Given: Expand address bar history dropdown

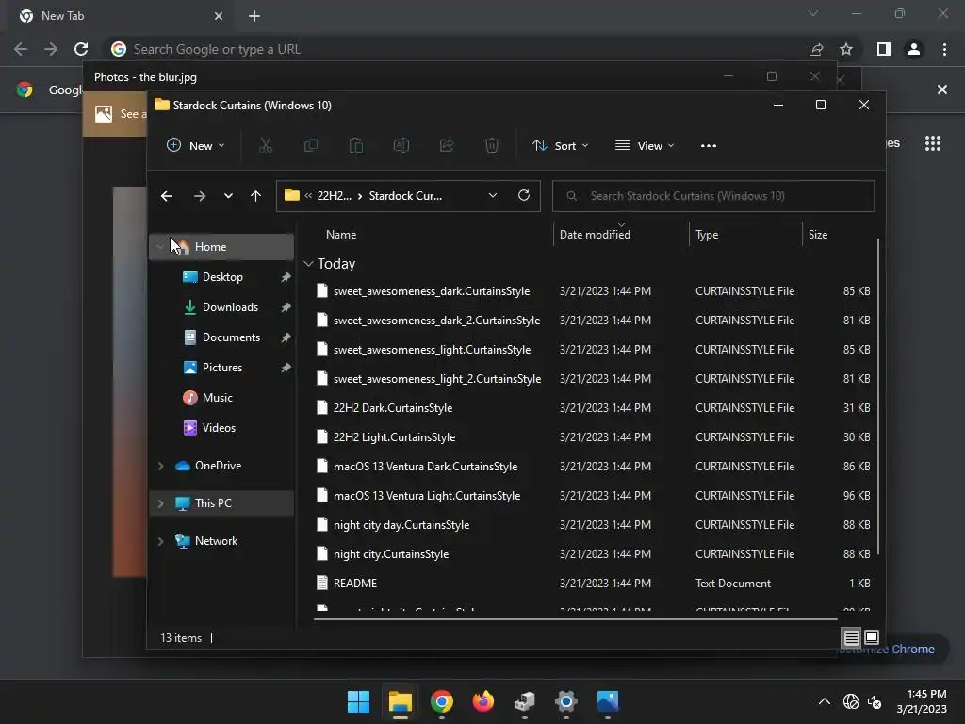Looking at the screenshot, I should 492,195.
